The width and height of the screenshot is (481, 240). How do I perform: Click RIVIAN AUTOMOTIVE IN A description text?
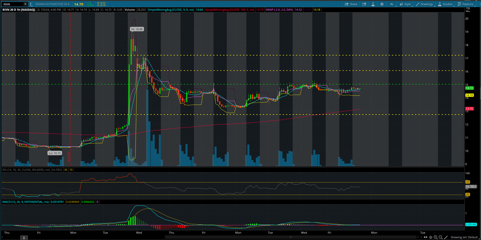(53, 4)
